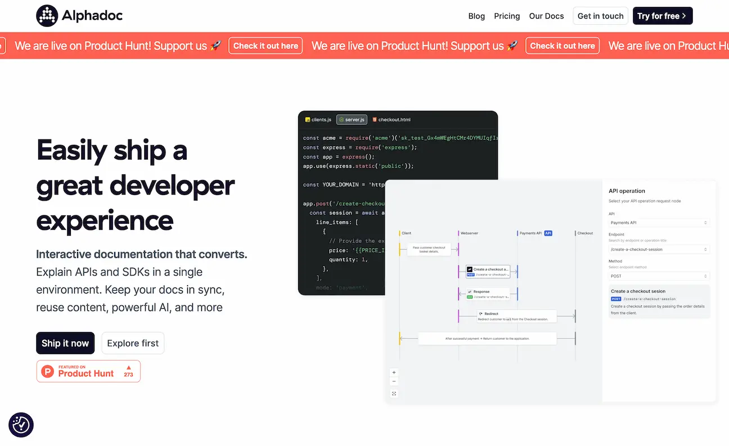The image size is (729, 446).
Task: Open the Payments API dropdown
Action: (658, 222)
